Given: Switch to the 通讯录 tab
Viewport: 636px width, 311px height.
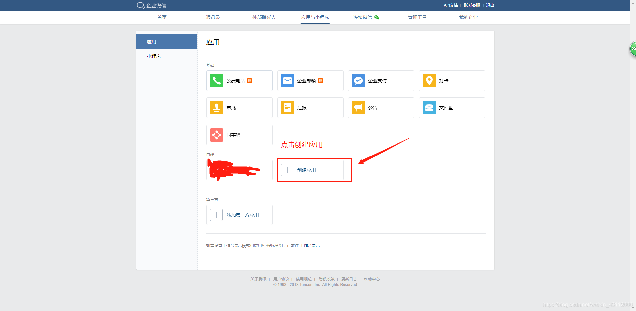Looking at the screenshot, I should (213, 17).
